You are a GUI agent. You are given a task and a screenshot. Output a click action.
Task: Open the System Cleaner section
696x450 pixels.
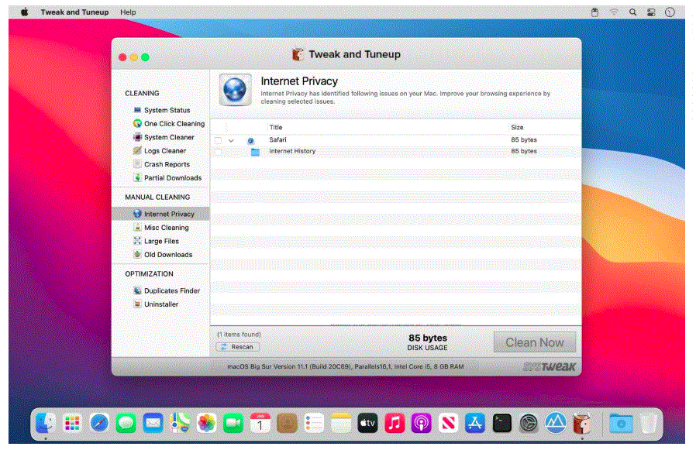[164, 137]
